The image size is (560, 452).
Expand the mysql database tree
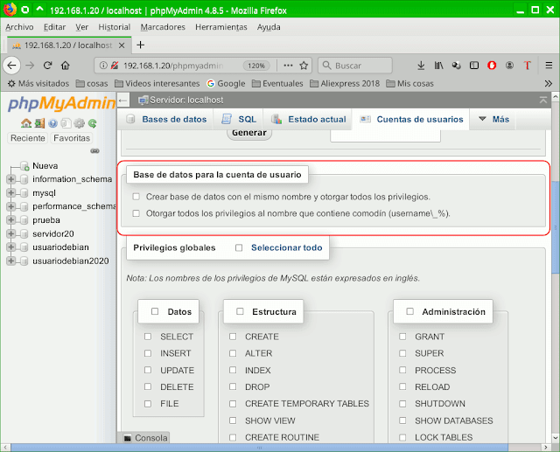coord(11,193)
